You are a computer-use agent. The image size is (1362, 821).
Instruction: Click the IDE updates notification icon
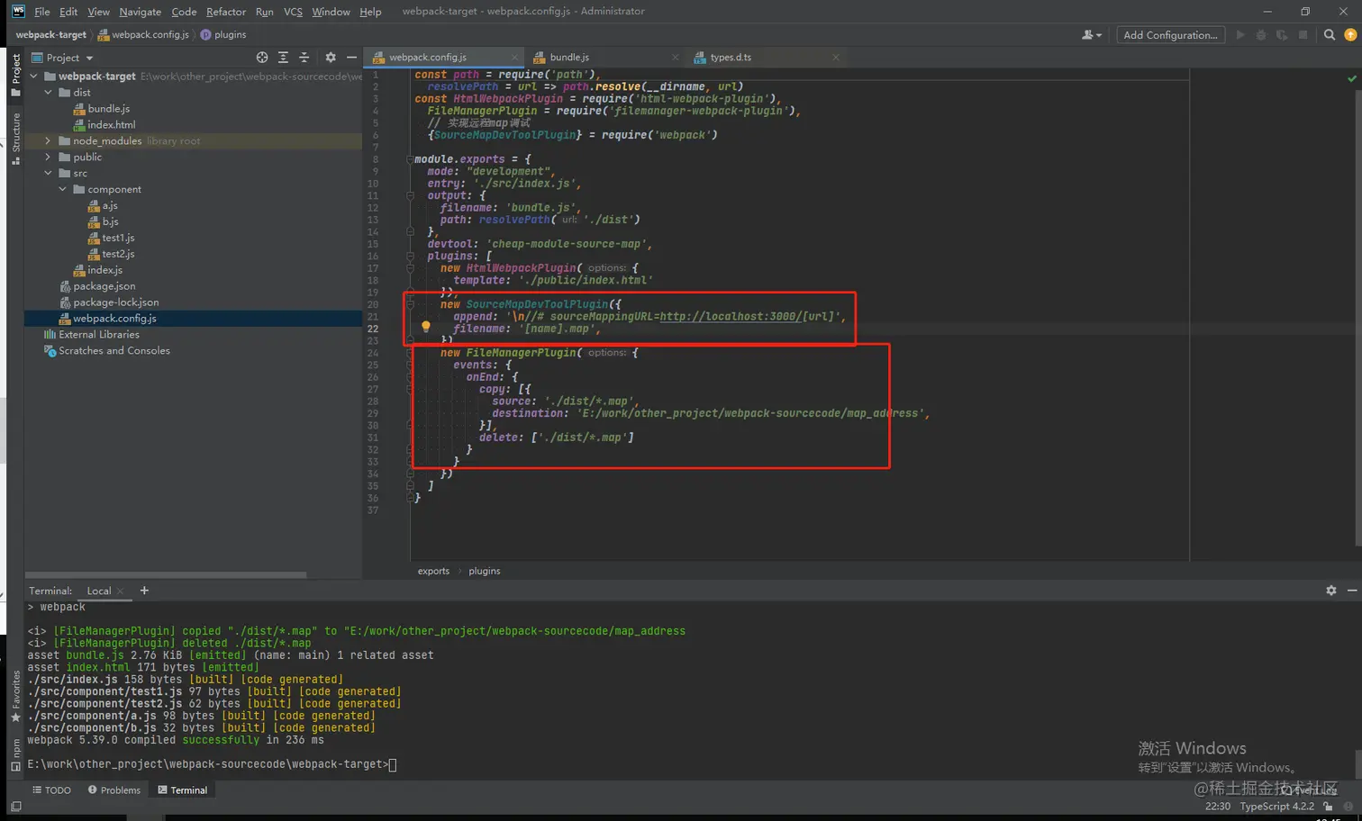coord(1350,35)
